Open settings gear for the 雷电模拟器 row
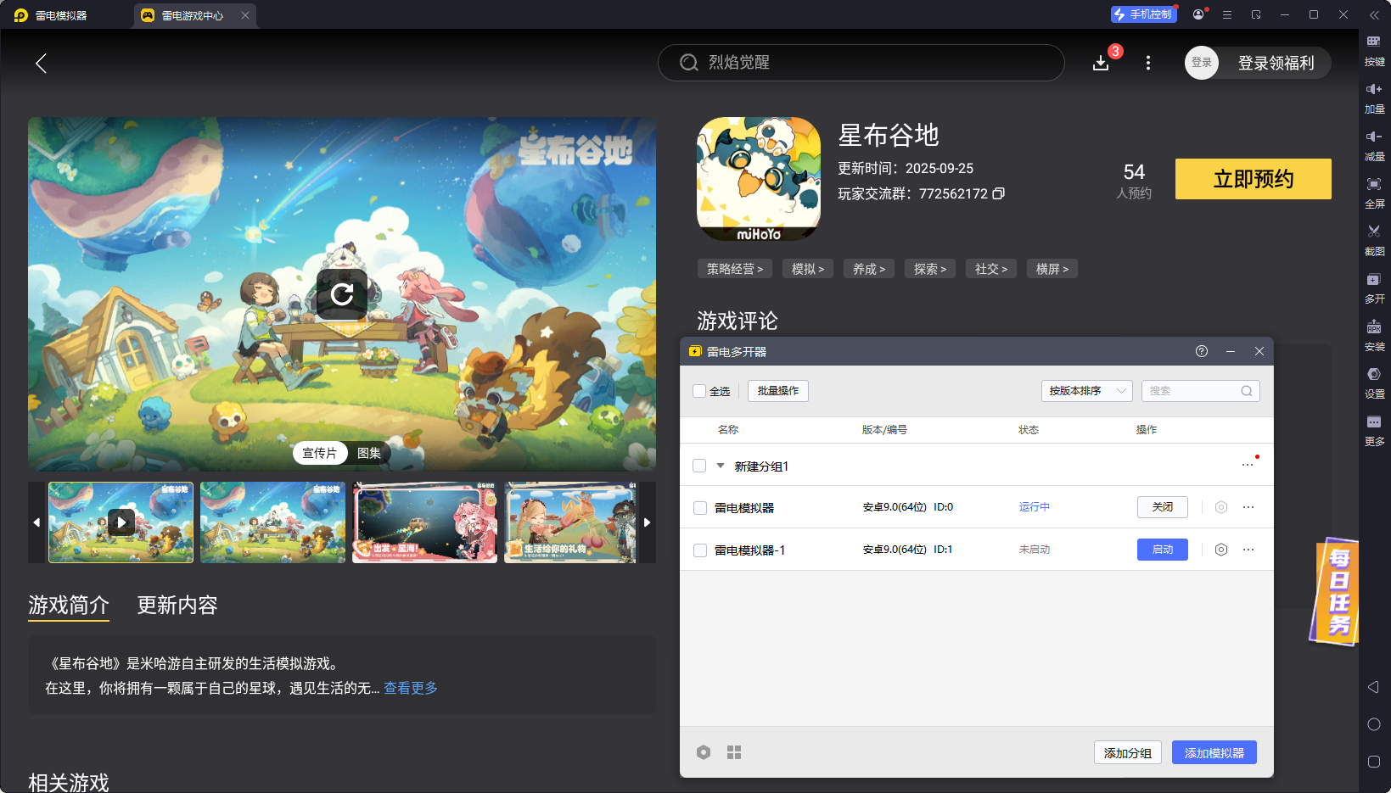The height and width of the screenshot is (793, 1391). [x=1221, y=507]
